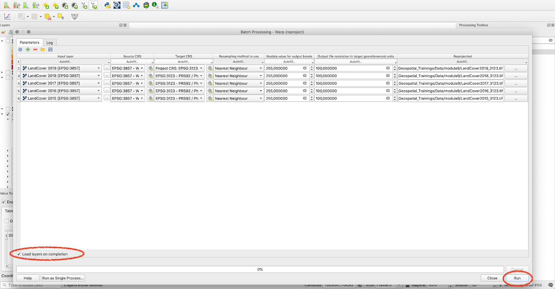The height and width of the screenshot is (289, 555).
Task: Toggle the 'Ena' checkbox in Value Tool panel
Action: tap(3, 202)
